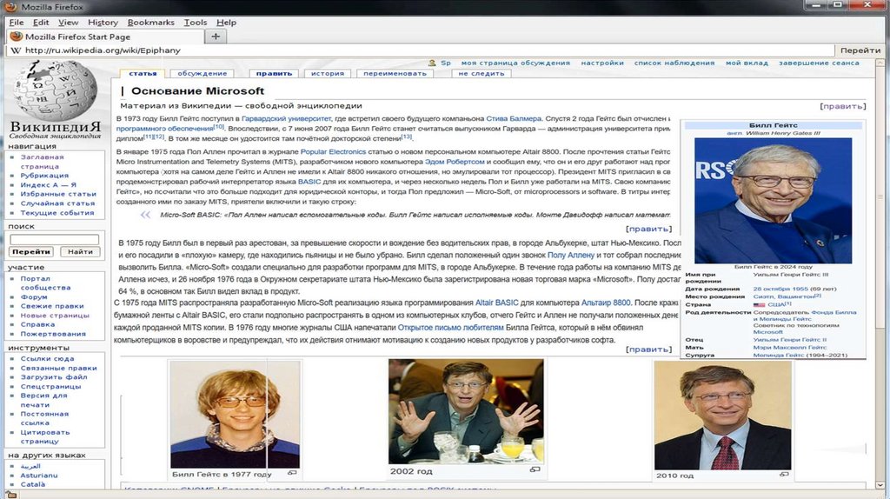The height and width of the screenshot is (499, 890).
Task: Open the мой вклад link
Action: 747,63
